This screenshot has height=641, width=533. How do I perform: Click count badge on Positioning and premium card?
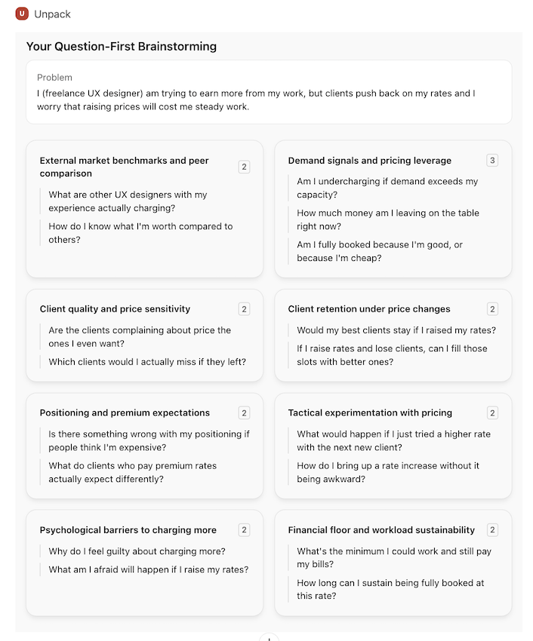(x=244, y=413)
